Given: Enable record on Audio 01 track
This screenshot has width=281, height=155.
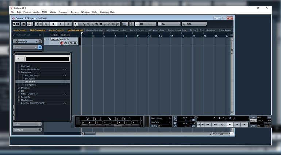Looking at the screenshot, I should (62, 43).
